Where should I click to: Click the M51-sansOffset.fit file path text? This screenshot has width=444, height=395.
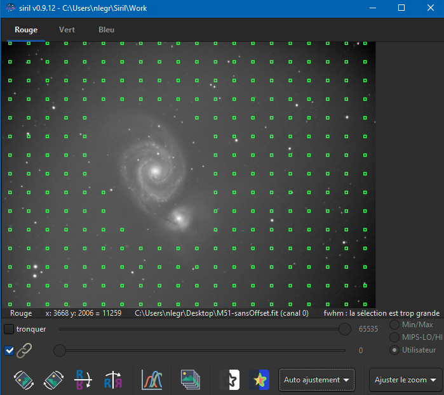[x=222, y=313]
